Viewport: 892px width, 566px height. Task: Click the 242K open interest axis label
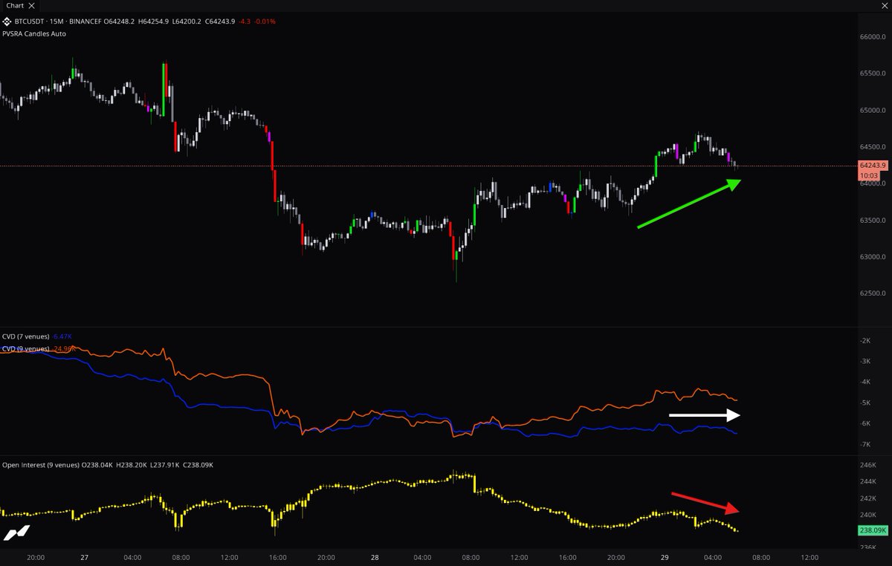(868, 498)
